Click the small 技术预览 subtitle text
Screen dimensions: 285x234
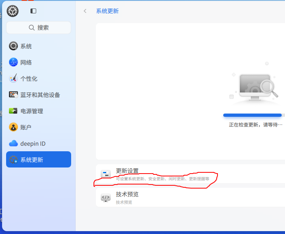pyautogui.click(x=124, y=202)
